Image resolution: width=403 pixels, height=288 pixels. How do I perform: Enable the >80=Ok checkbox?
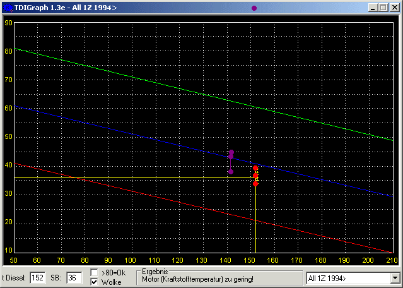95,272
